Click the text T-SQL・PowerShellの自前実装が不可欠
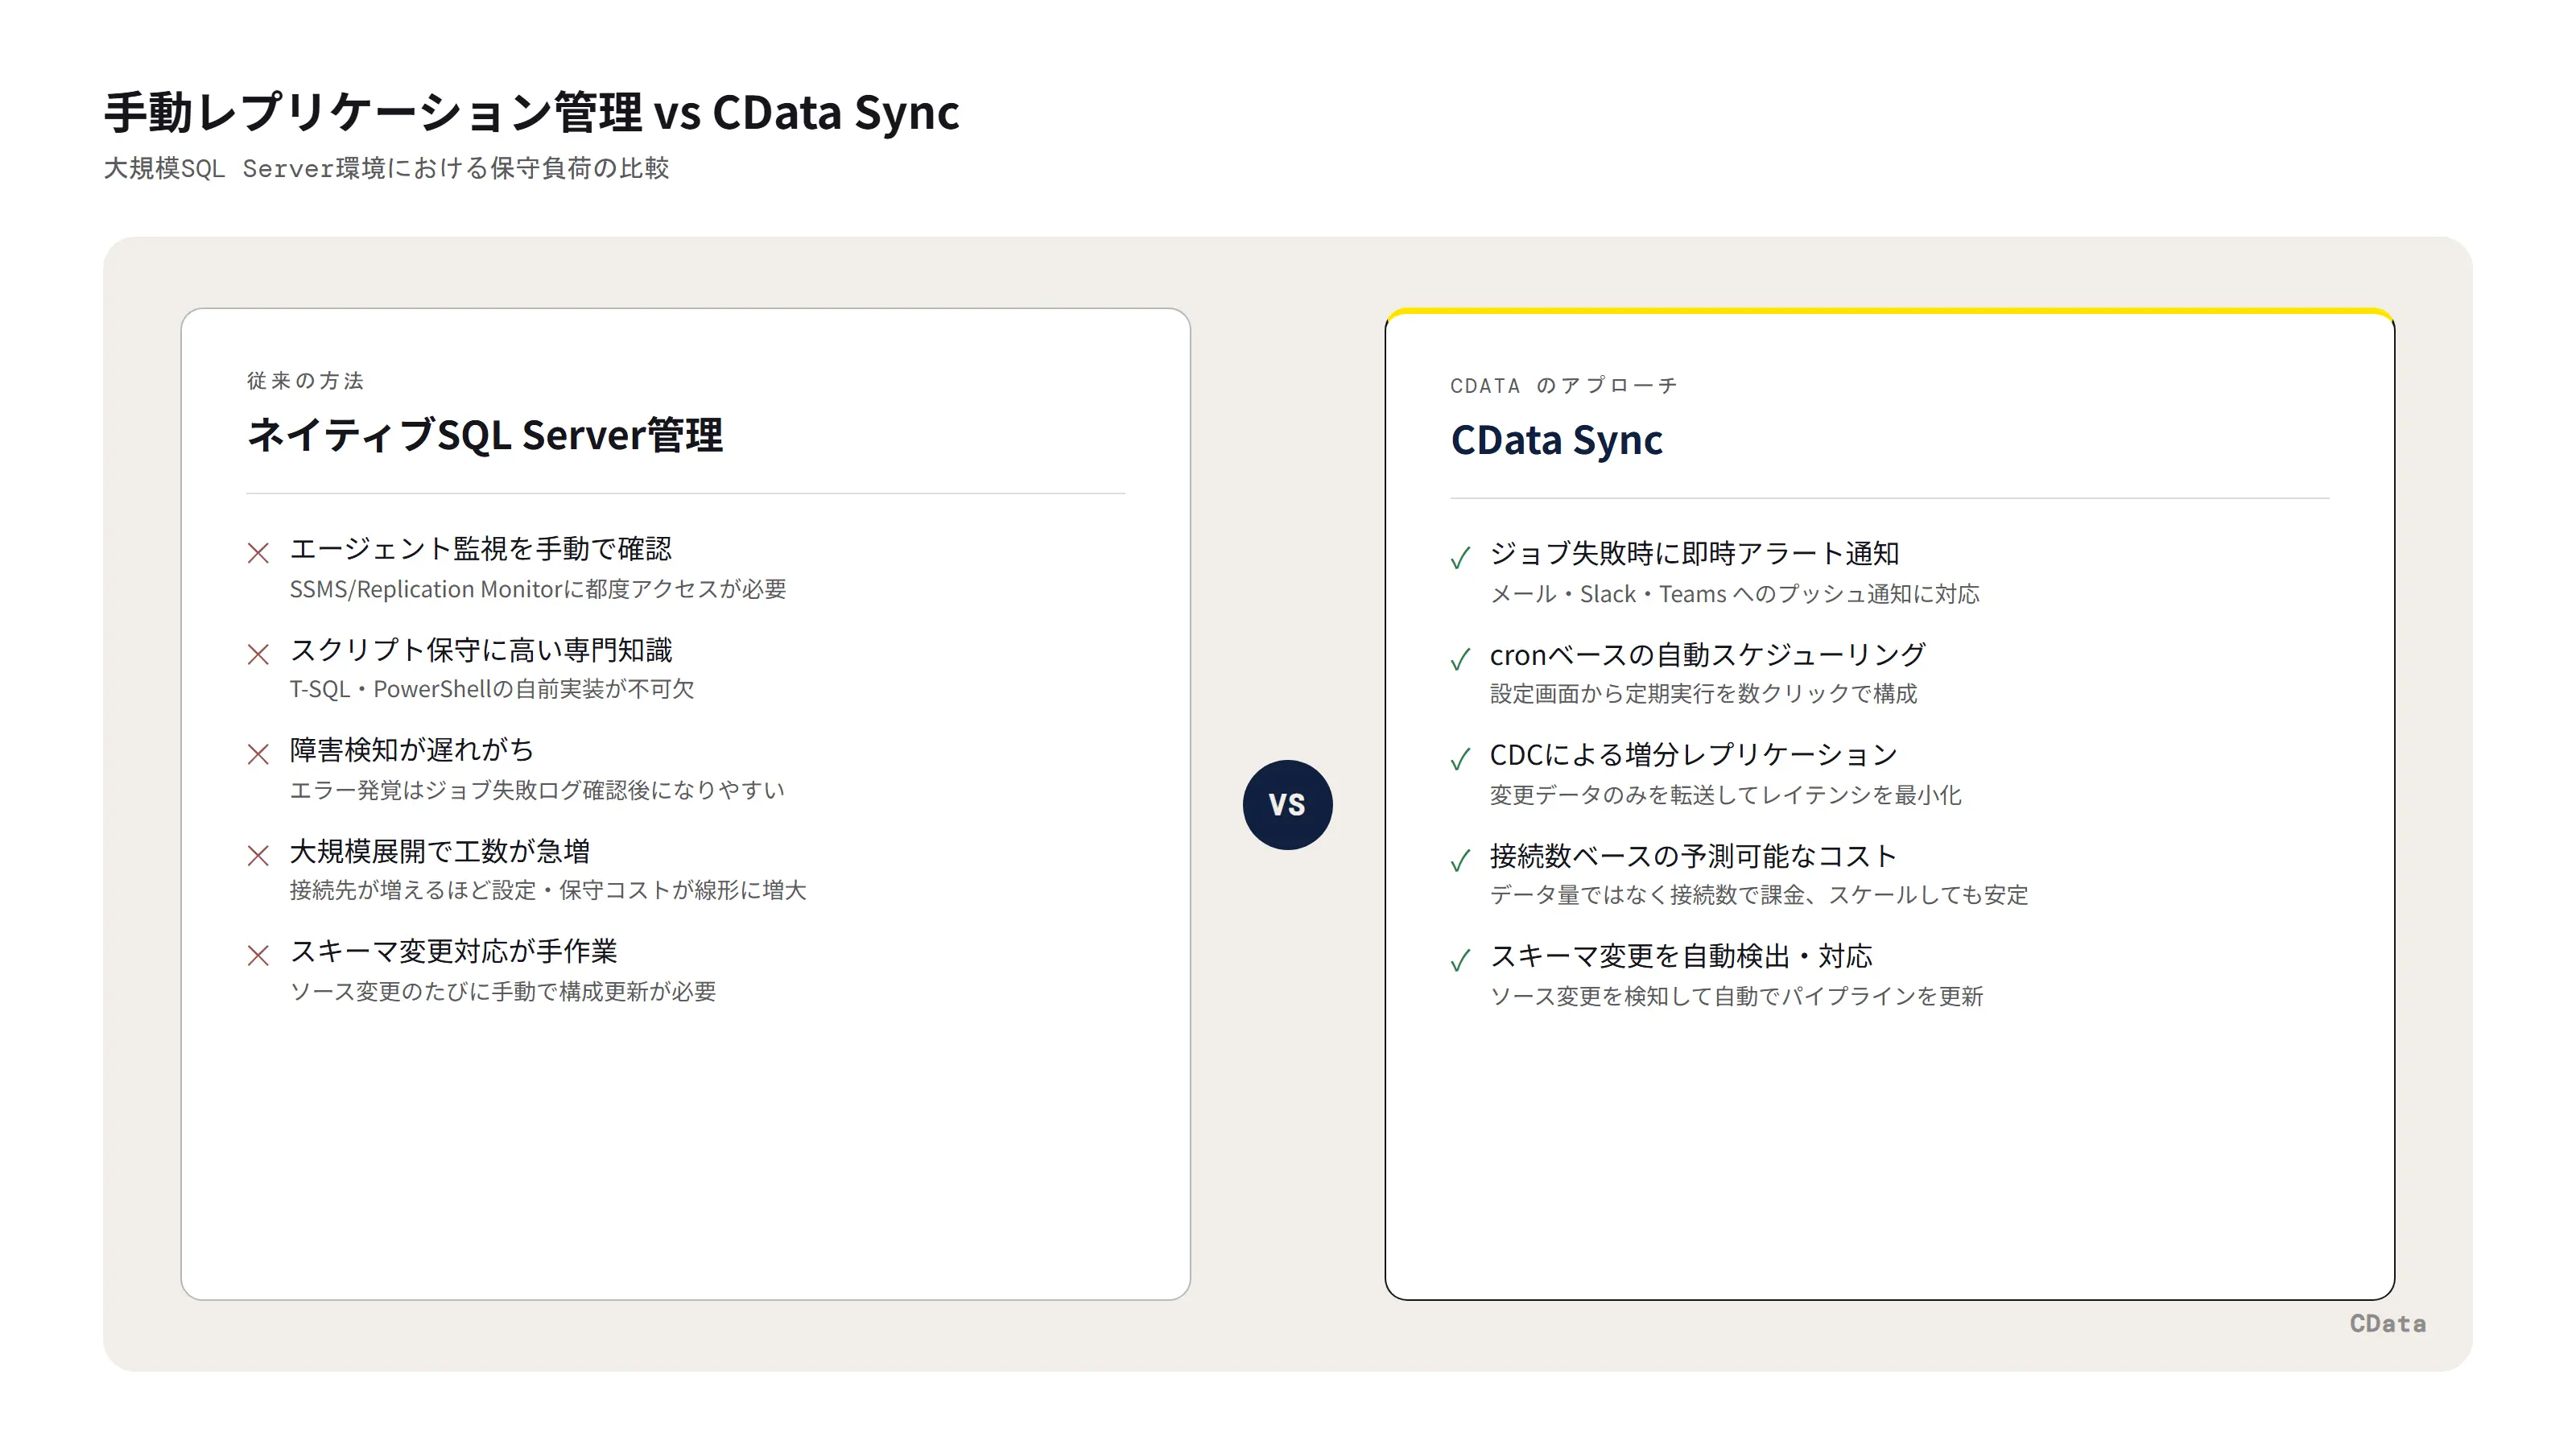Viewport: 2576px width, 1449px height. [x=492, y=689]
